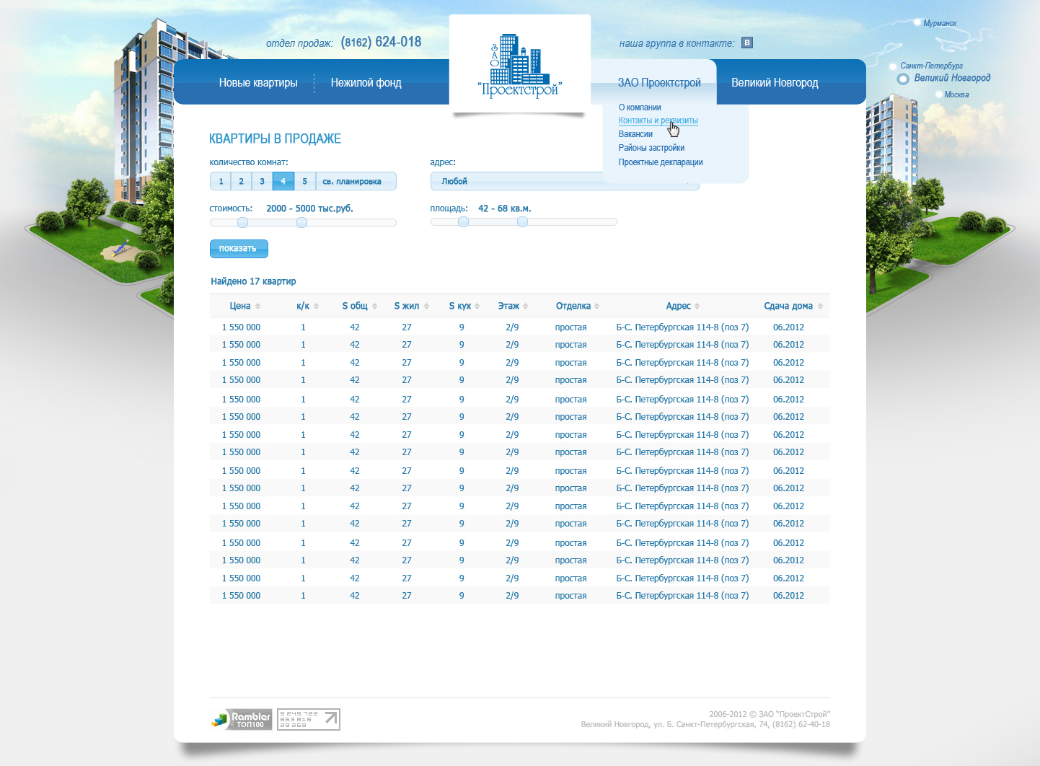Click the 2000 - 5000 тыс.руб. value
The width and height of the screenshot is (1040, 766).
[309, 208]
